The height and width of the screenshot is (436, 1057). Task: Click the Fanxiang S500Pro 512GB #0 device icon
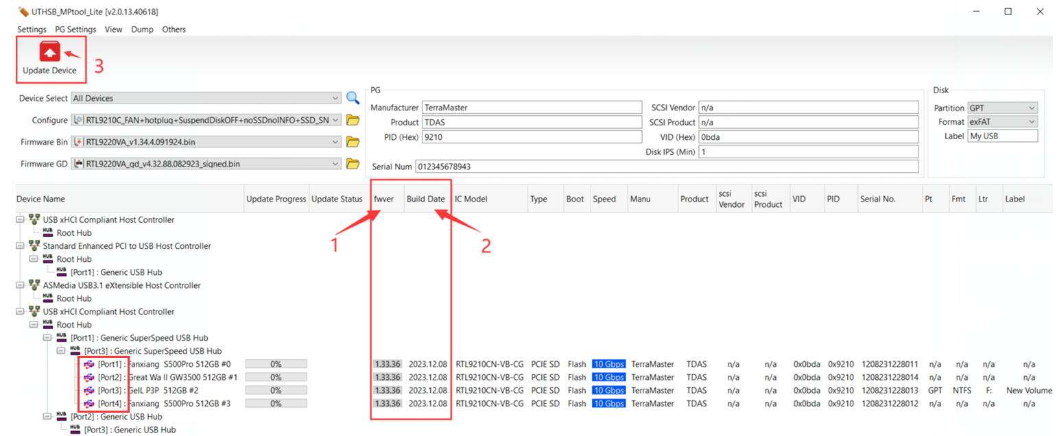click(88, 364)
